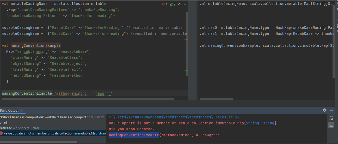The width and height of the screenshot is (338, 144).
Task: Click the red error count indicator
Action: [x=165, y=4]
